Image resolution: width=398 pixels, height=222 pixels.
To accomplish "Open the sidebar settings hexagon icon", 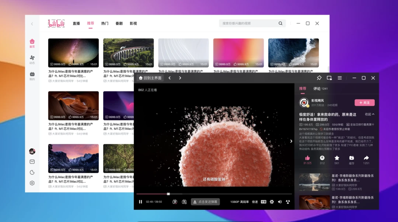I will pos(32,183).
